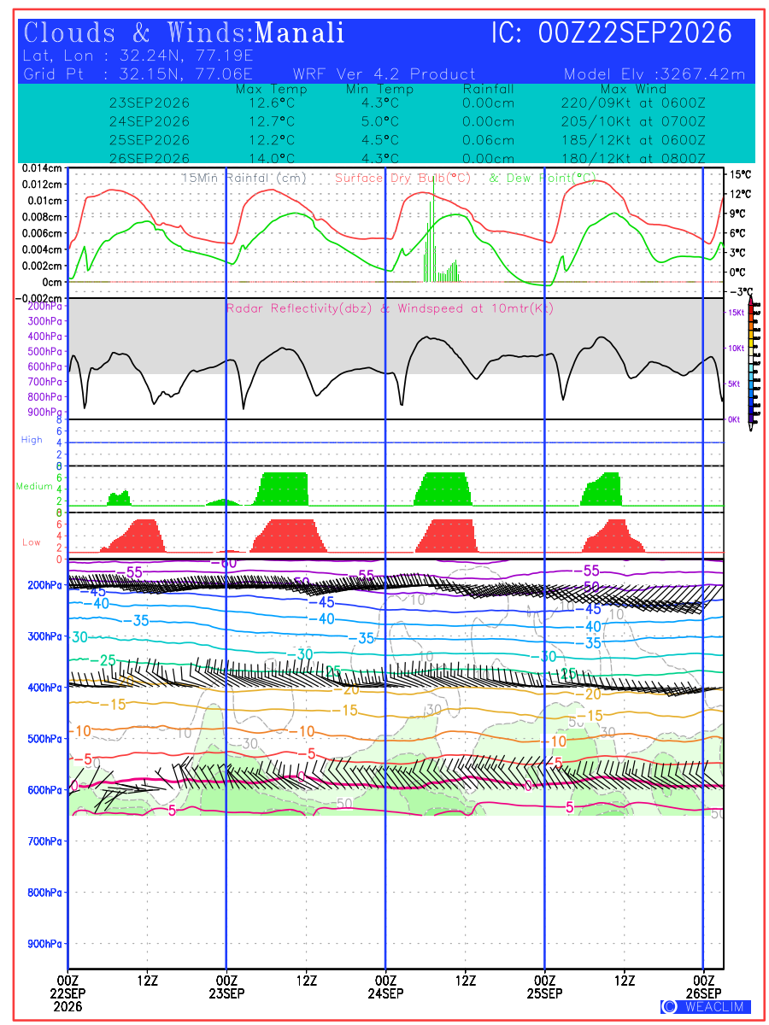The height and width of the screenshot is (1025, 769).
Task: Select the 00Z 25SEP time axis label
Action: pos(545,987)
